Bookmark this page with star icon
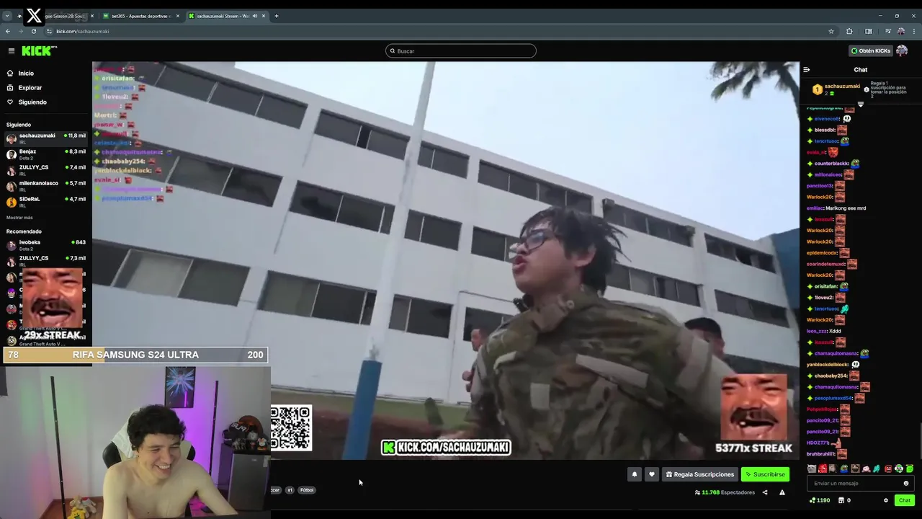The image size is (922, 519). (831, 31)
